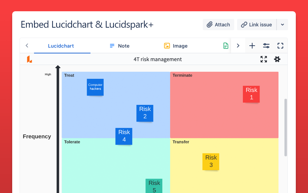Click the Tolerate quadrant label
308x193 pixels.
click(x=72, y=142)
